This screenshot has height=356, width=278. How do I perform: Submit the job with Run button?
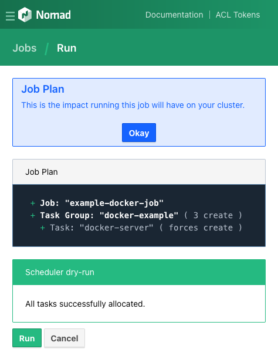click(27, 338)
